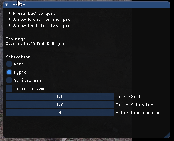This screenshot has height=141, width=174.
Task: Click the Timer-Girl slider field
Action: click(x=60, y=96)
